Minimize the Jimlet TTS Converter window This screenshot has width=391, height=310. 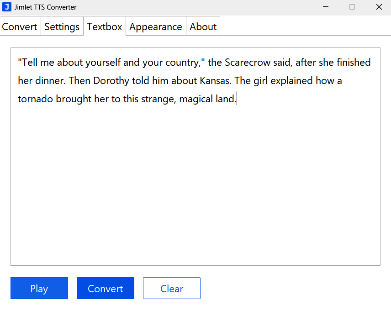(x=326, y=7)
